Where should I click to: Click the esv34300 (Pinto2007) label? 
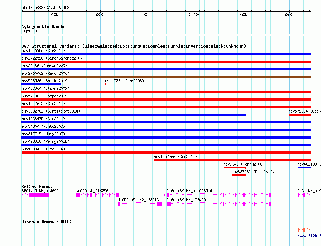point(43,126)
